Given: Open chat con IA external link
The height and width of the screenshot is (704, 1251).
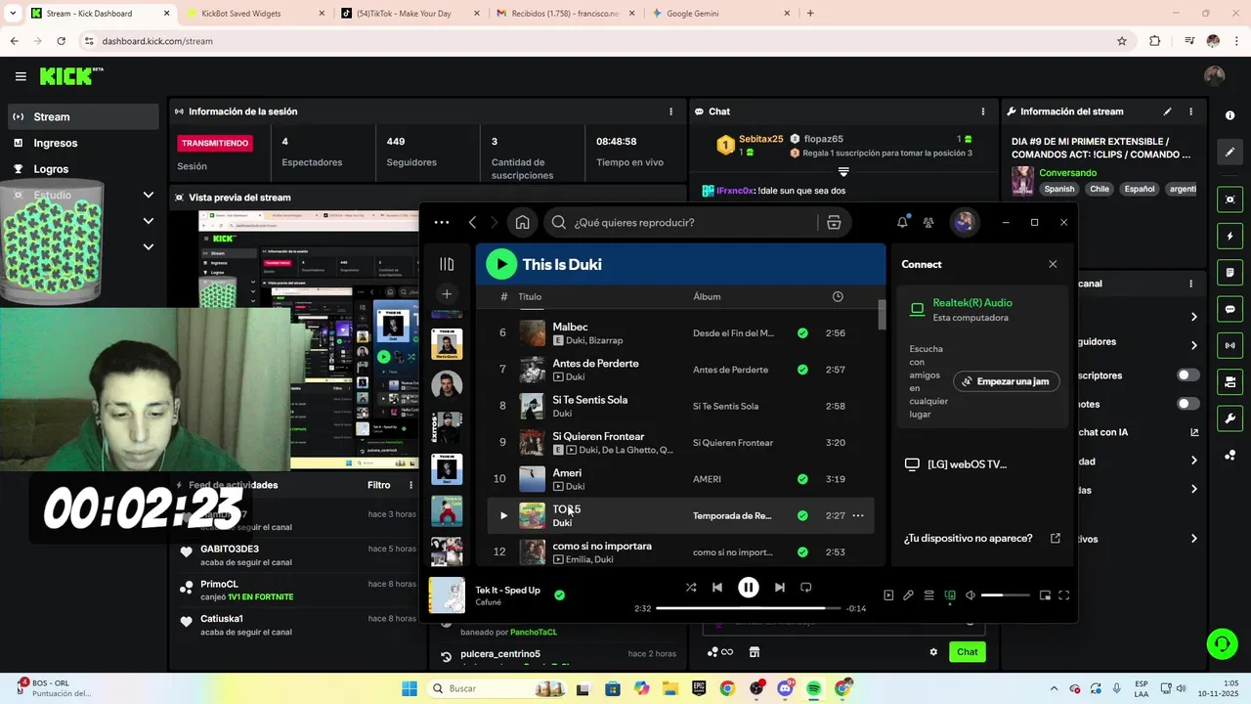Looking at the screenshot, I should [1194, 432].
